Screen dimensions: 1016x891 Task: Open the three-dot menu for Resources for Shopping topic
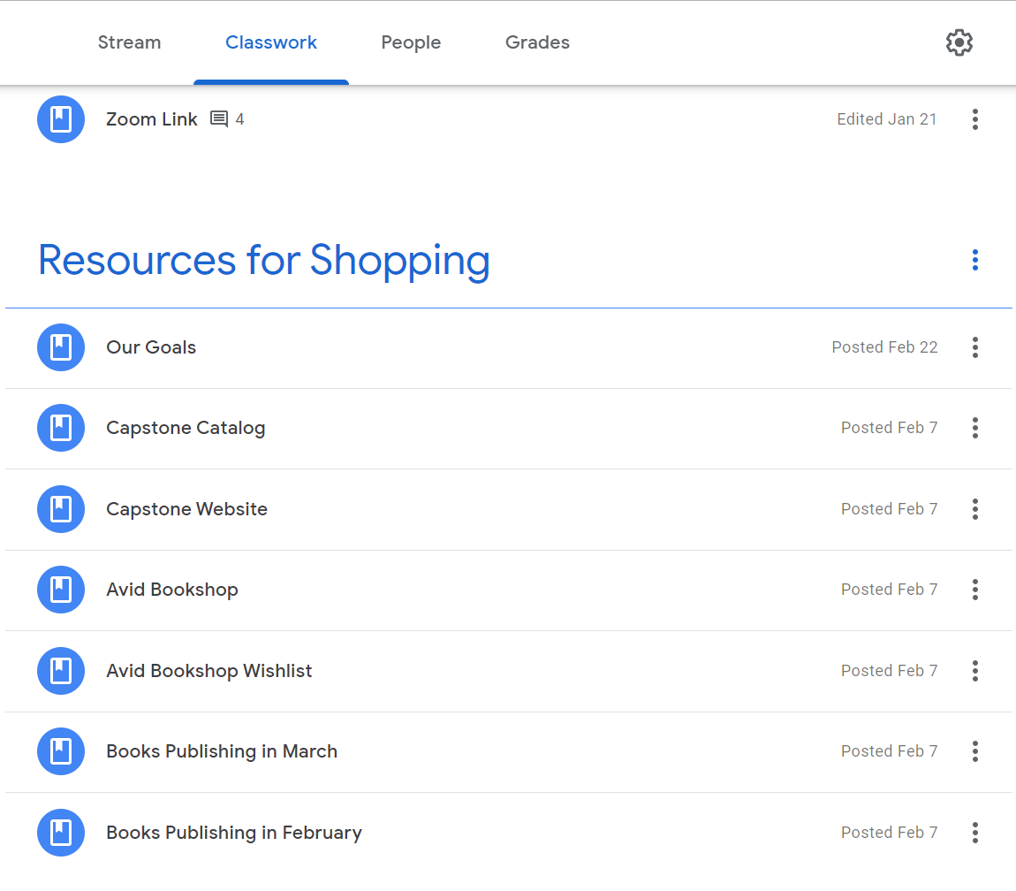[x=974, y=260]
